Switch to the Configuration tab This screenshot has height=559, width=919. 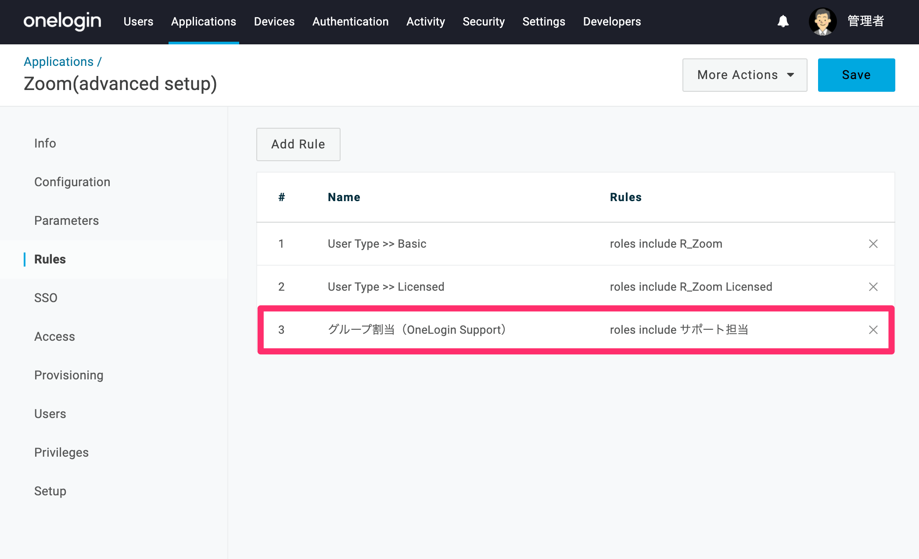tap(72, 182)
